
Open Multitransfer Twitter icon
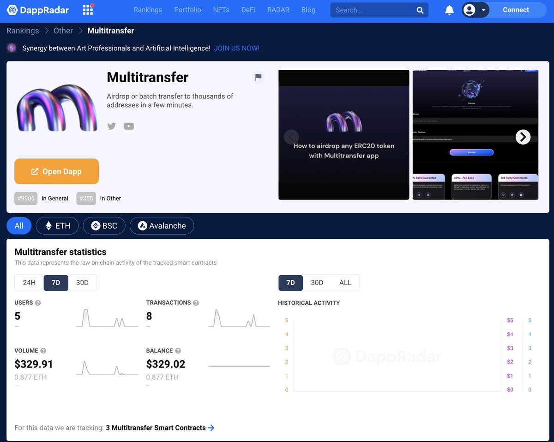[112, 126]
